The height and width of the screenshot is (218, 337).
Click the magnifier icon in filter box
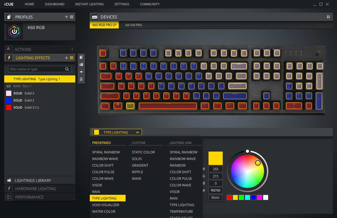tap(67, 69)
